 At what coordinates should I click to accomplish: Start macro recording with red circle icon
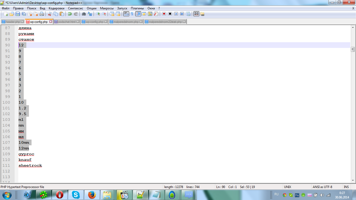[x=164, y=14]
